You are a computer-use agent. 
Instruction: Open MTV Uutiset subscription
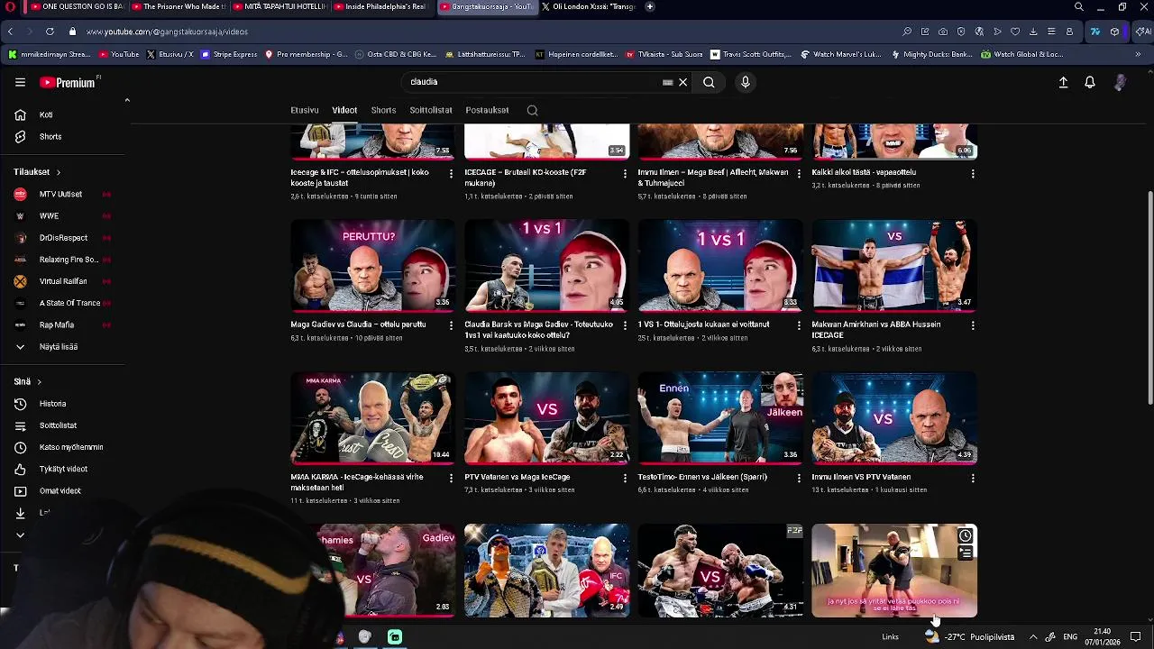[x=60, y=195]
